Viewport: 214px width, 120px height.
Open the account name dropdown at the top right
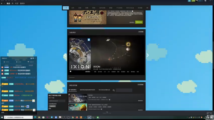[201, 1]
